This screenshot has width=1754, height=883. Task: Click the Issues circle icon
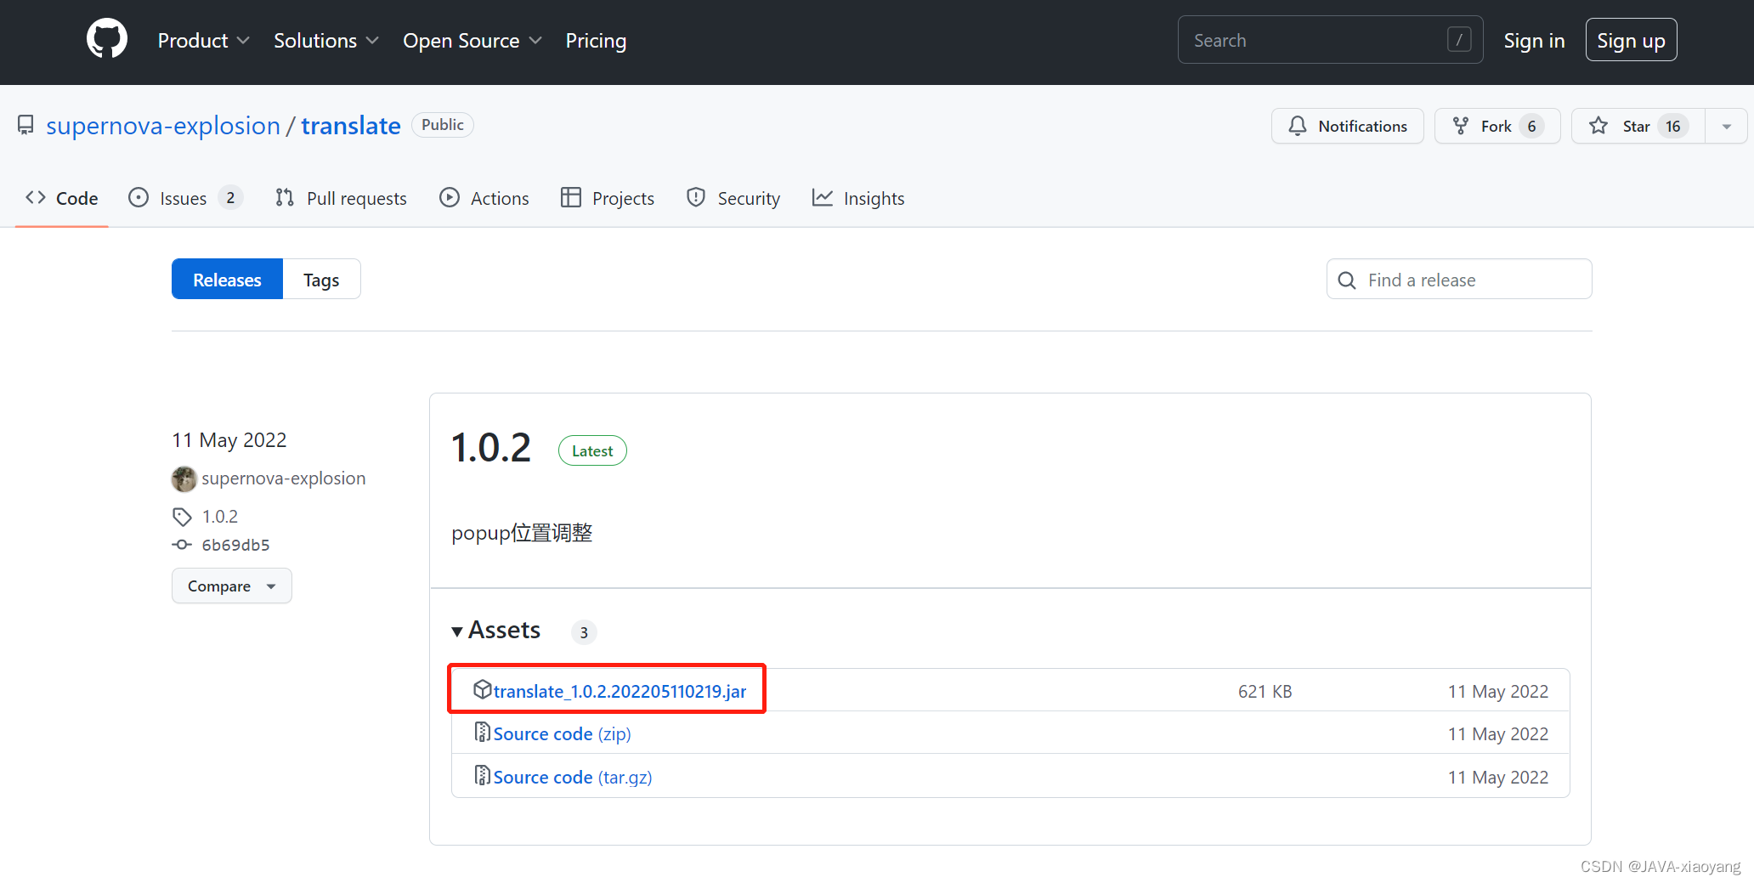click(x=138, y=198)
